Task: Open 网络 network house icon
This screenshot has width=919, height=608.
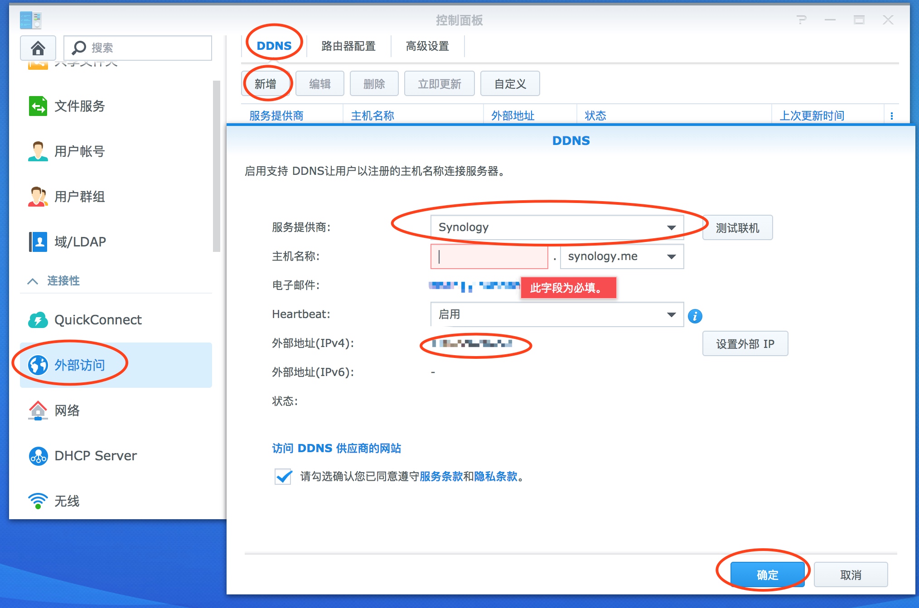Action: [38, 410]
